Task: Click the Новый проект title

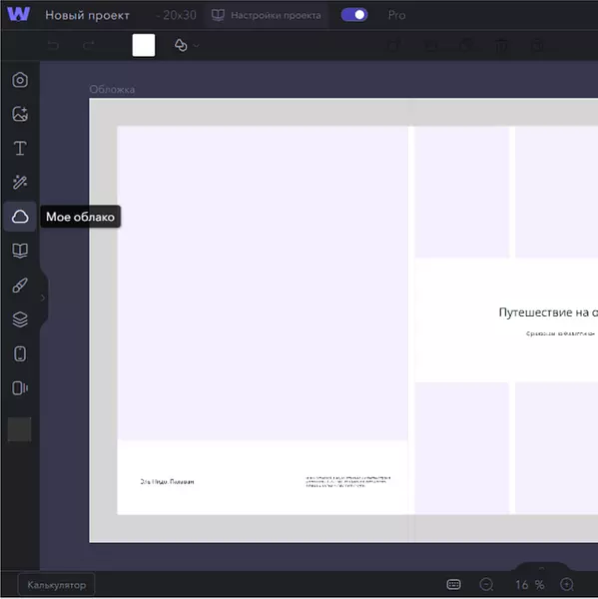Action: (x=87, y=15)
